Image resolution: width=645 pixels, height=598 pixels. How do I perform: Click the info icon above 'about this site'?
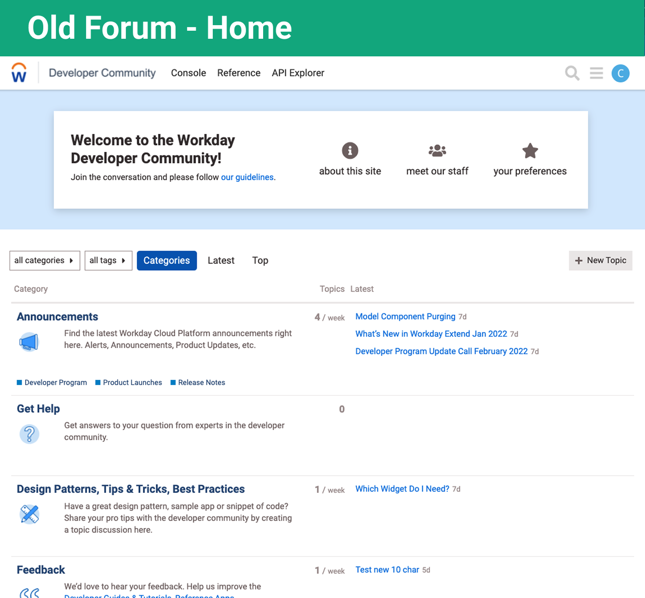pos(350,151)
